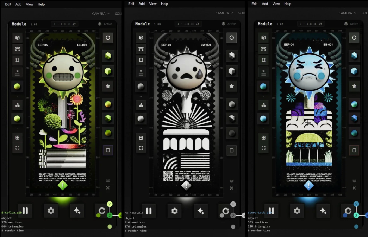Select cube tool in monochrome module sidebar

[x=141, y=38]
